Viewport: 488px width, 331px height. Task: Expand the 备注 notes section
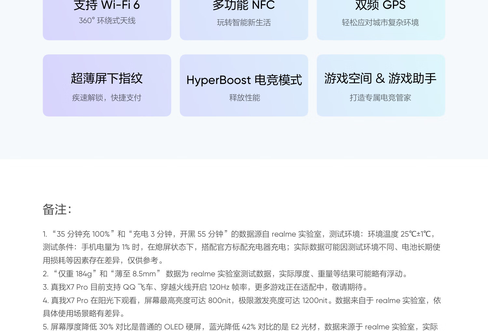58,210
